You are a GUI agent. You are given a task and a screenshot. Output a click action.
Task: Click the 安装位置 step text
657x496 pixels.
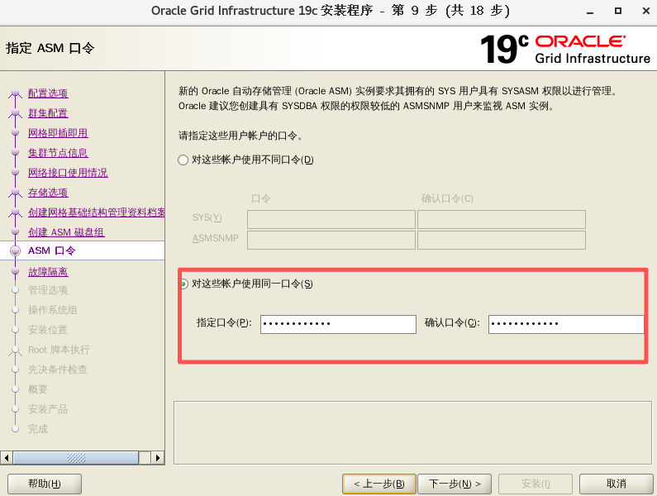click(x=48, y=330)
